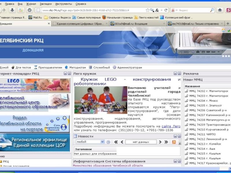Click the red S toolbar icon
Screen dimensions: 231x173
pos(228,10)
